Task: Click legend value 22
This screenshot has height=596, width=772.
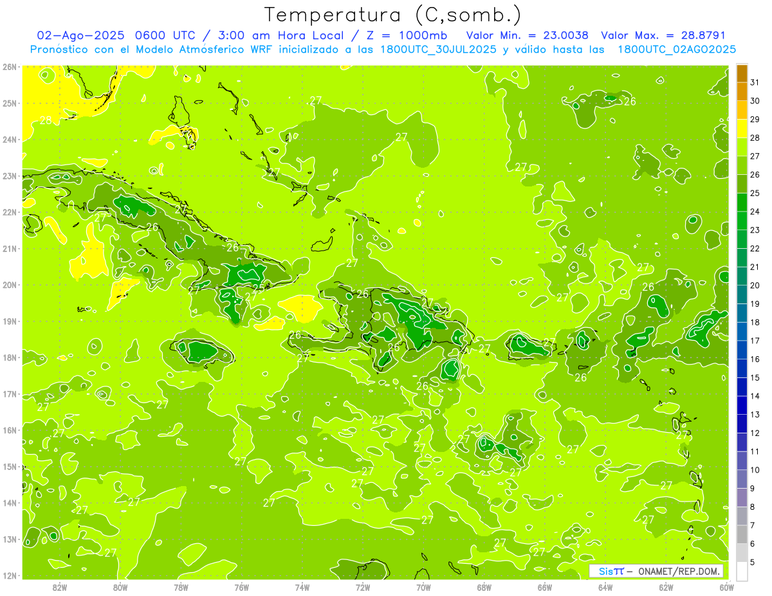Action: [755, 248]
